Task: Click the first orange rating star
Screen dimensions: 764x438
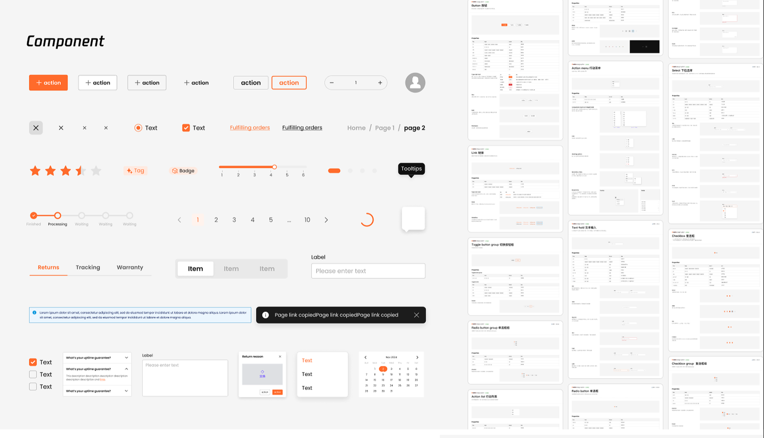Action: [x=35, y=171]
